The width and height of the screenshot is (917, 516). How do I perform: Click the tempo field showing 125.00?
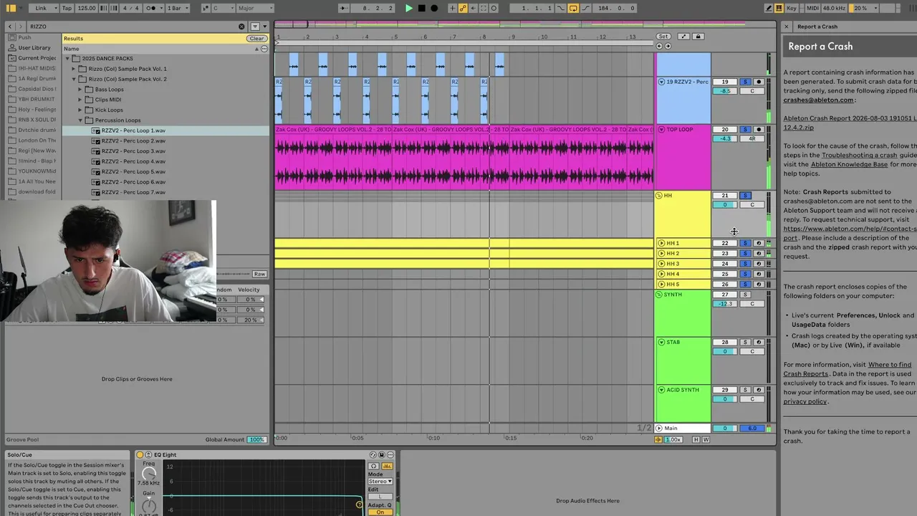tap(86, 8)
